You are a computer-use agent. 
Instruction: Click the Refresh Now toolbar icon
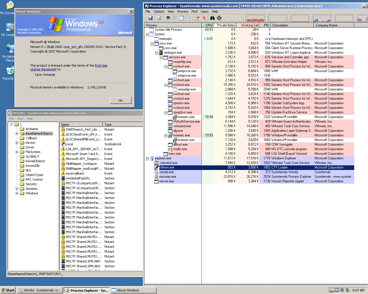point(159,18)
